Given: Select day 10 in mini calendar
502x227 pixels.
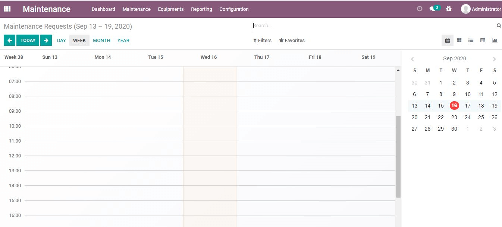Looking at the screenshot, I should pos(468,94).
